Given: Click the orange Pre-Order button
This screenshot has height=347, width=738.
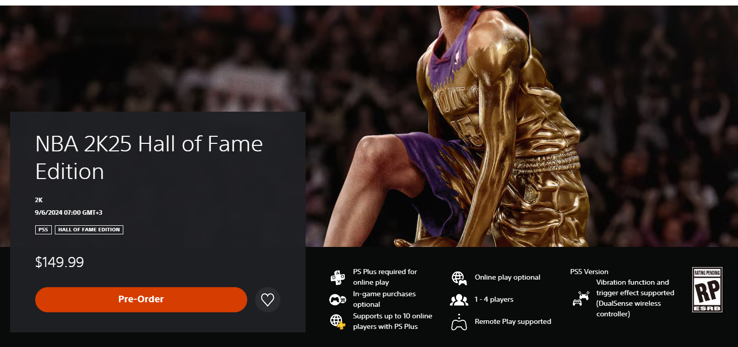Looking at the screenshot, I should point(141,300).
